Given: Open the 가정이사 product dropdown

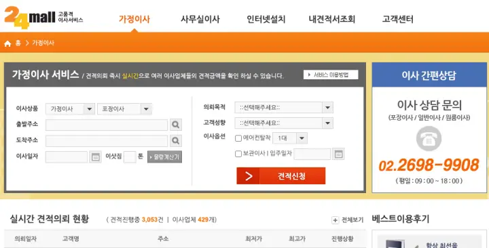Looking at the screenshot, I should (70, 109).
